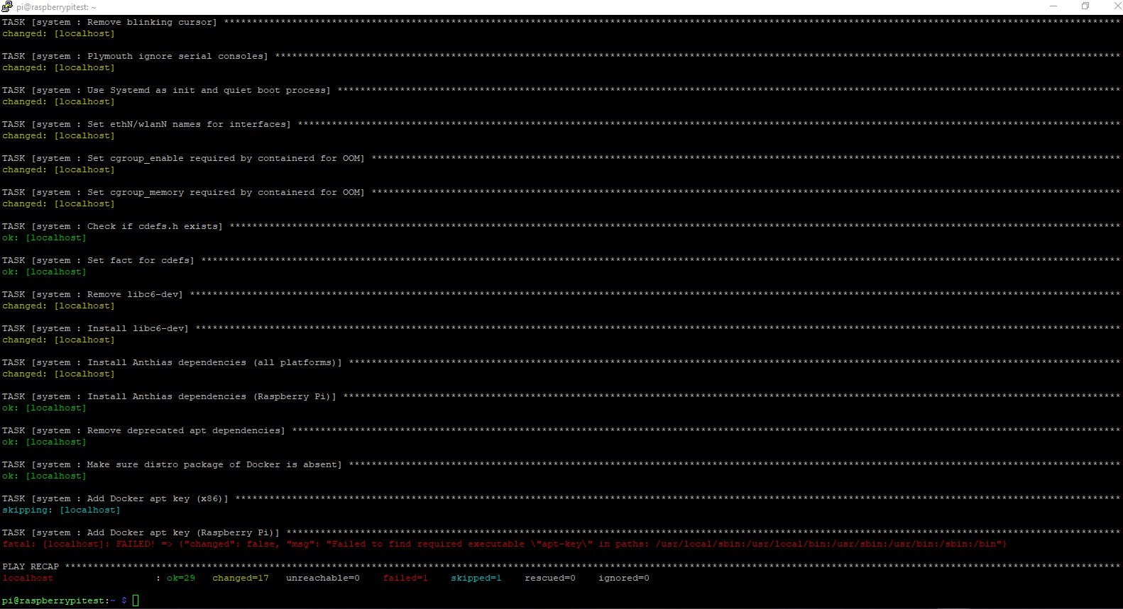Screen dimensions: 1123x609
Task: Select the 'Set cgroup_enable required by containerd' line
Action: [x=561, y=158]
